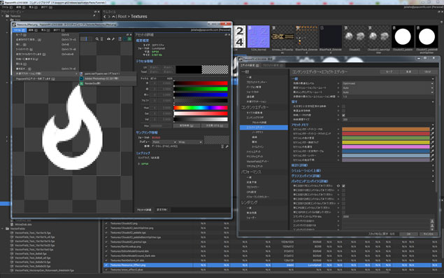This screenshot has height=278, width=444.
Task: Tick the second unchecked box in settings drawing section
Action: click(343, 111)
